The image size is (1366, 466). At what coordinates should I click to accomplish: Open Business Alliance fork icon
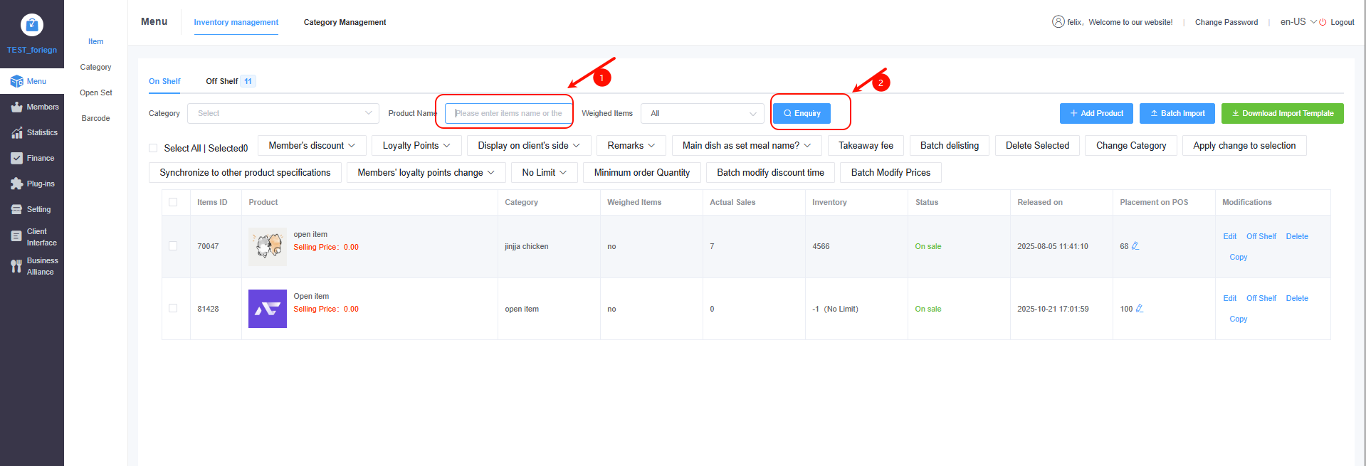pos(16,266)
